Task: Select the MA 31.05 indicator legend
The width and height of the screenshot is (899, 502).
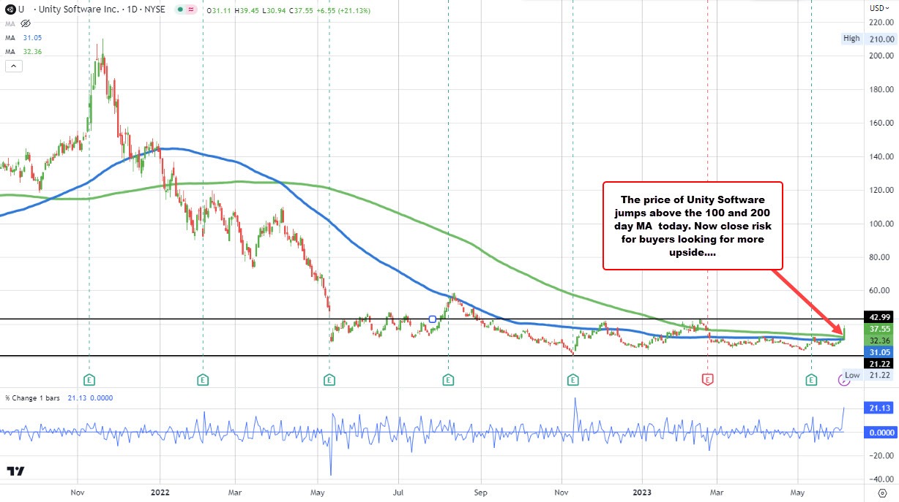Action: tap(25, 37)
